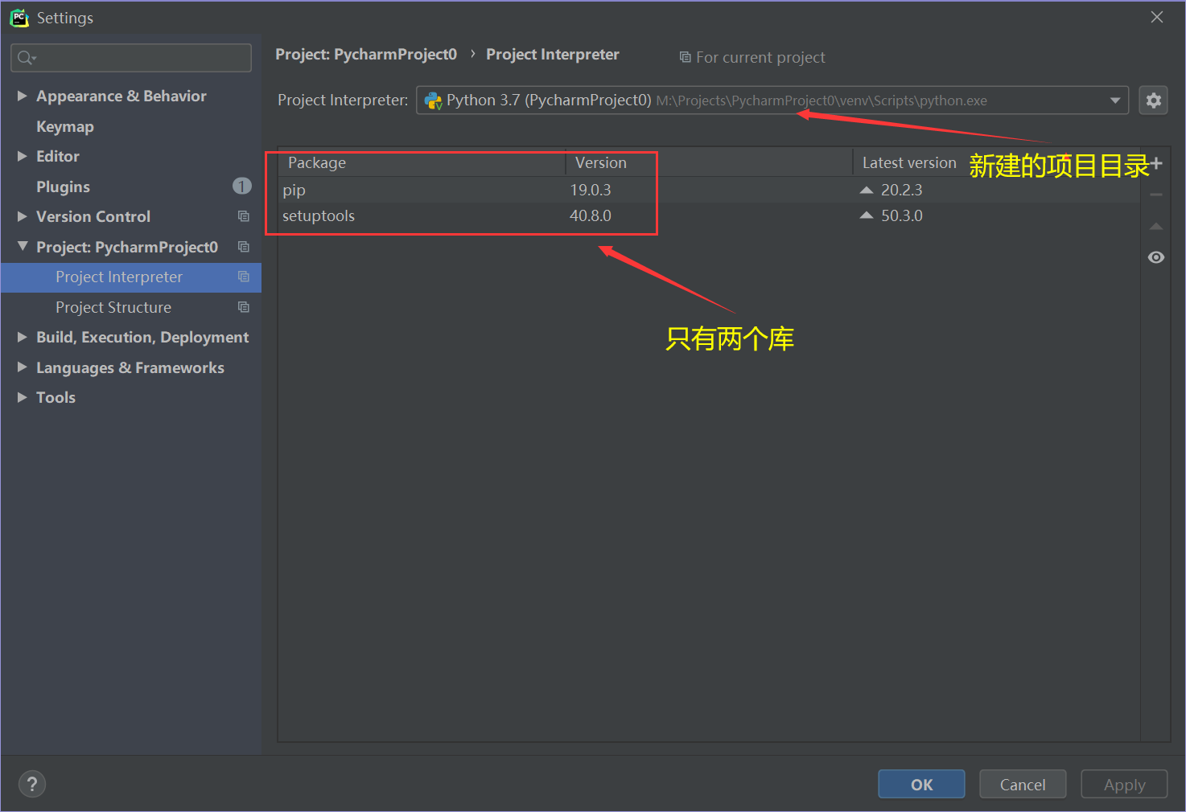Screen dimensions: 1186x812
Task: Click project-level icon beside Project Structure
Action: [x=244, y=307]
